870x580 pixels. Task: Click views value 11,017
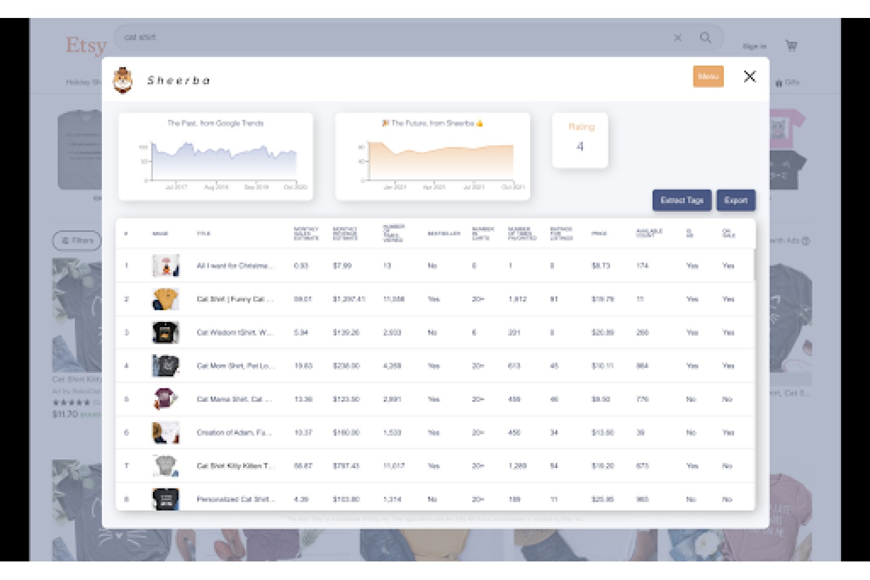coord(394,466)
